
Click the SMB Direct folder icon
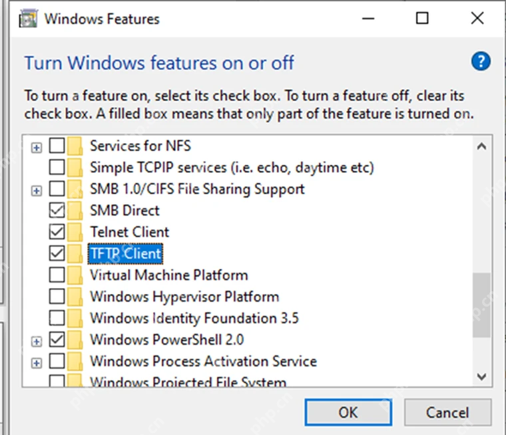click(x=75, y=210)
